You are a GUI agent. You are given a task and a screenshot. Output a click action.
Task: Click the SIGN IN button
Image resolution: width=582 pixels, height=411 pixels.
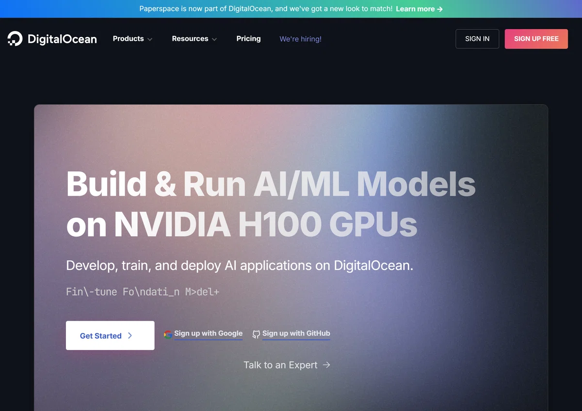pyautogui.click(x=477, y=39)
